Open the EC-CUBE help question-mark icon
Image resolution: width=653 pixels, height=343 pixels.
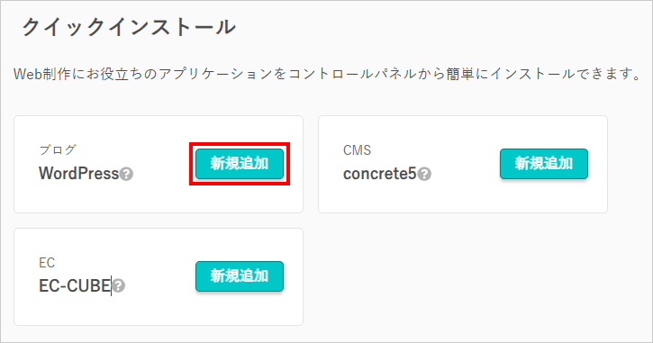pyautogui.click(x=119, y=286)
